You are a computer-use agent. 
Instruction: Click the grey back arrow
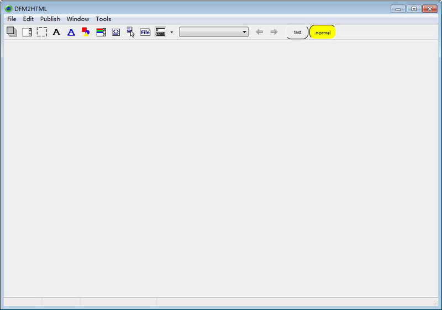click(x=259, y=32)
